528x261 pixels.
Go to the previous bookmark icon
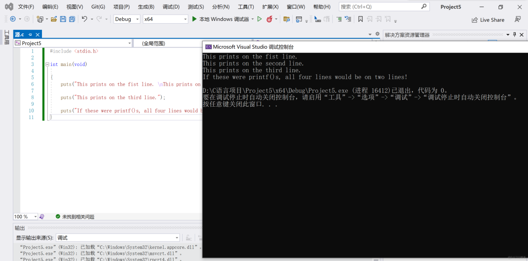point(369,19)
